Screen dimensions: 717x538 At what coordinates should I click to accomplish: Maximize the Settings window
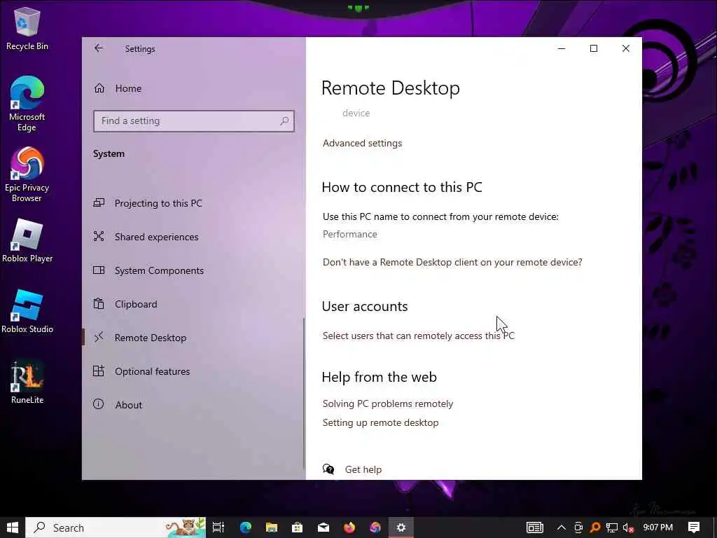594,48
